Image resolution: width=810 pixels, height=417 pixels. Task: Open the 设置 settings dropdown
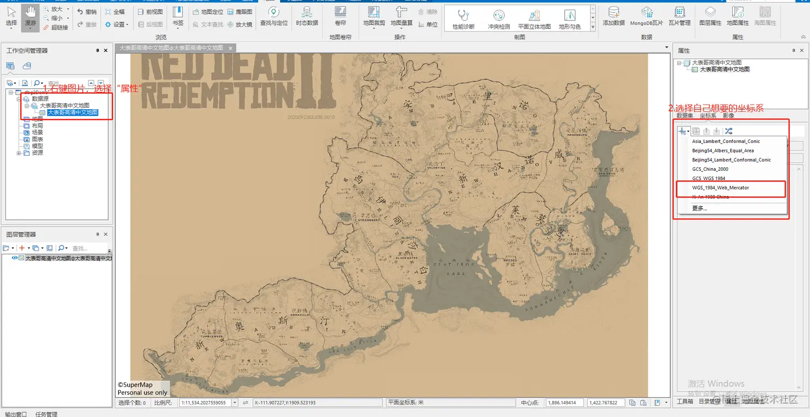click(x=116, y=24)
